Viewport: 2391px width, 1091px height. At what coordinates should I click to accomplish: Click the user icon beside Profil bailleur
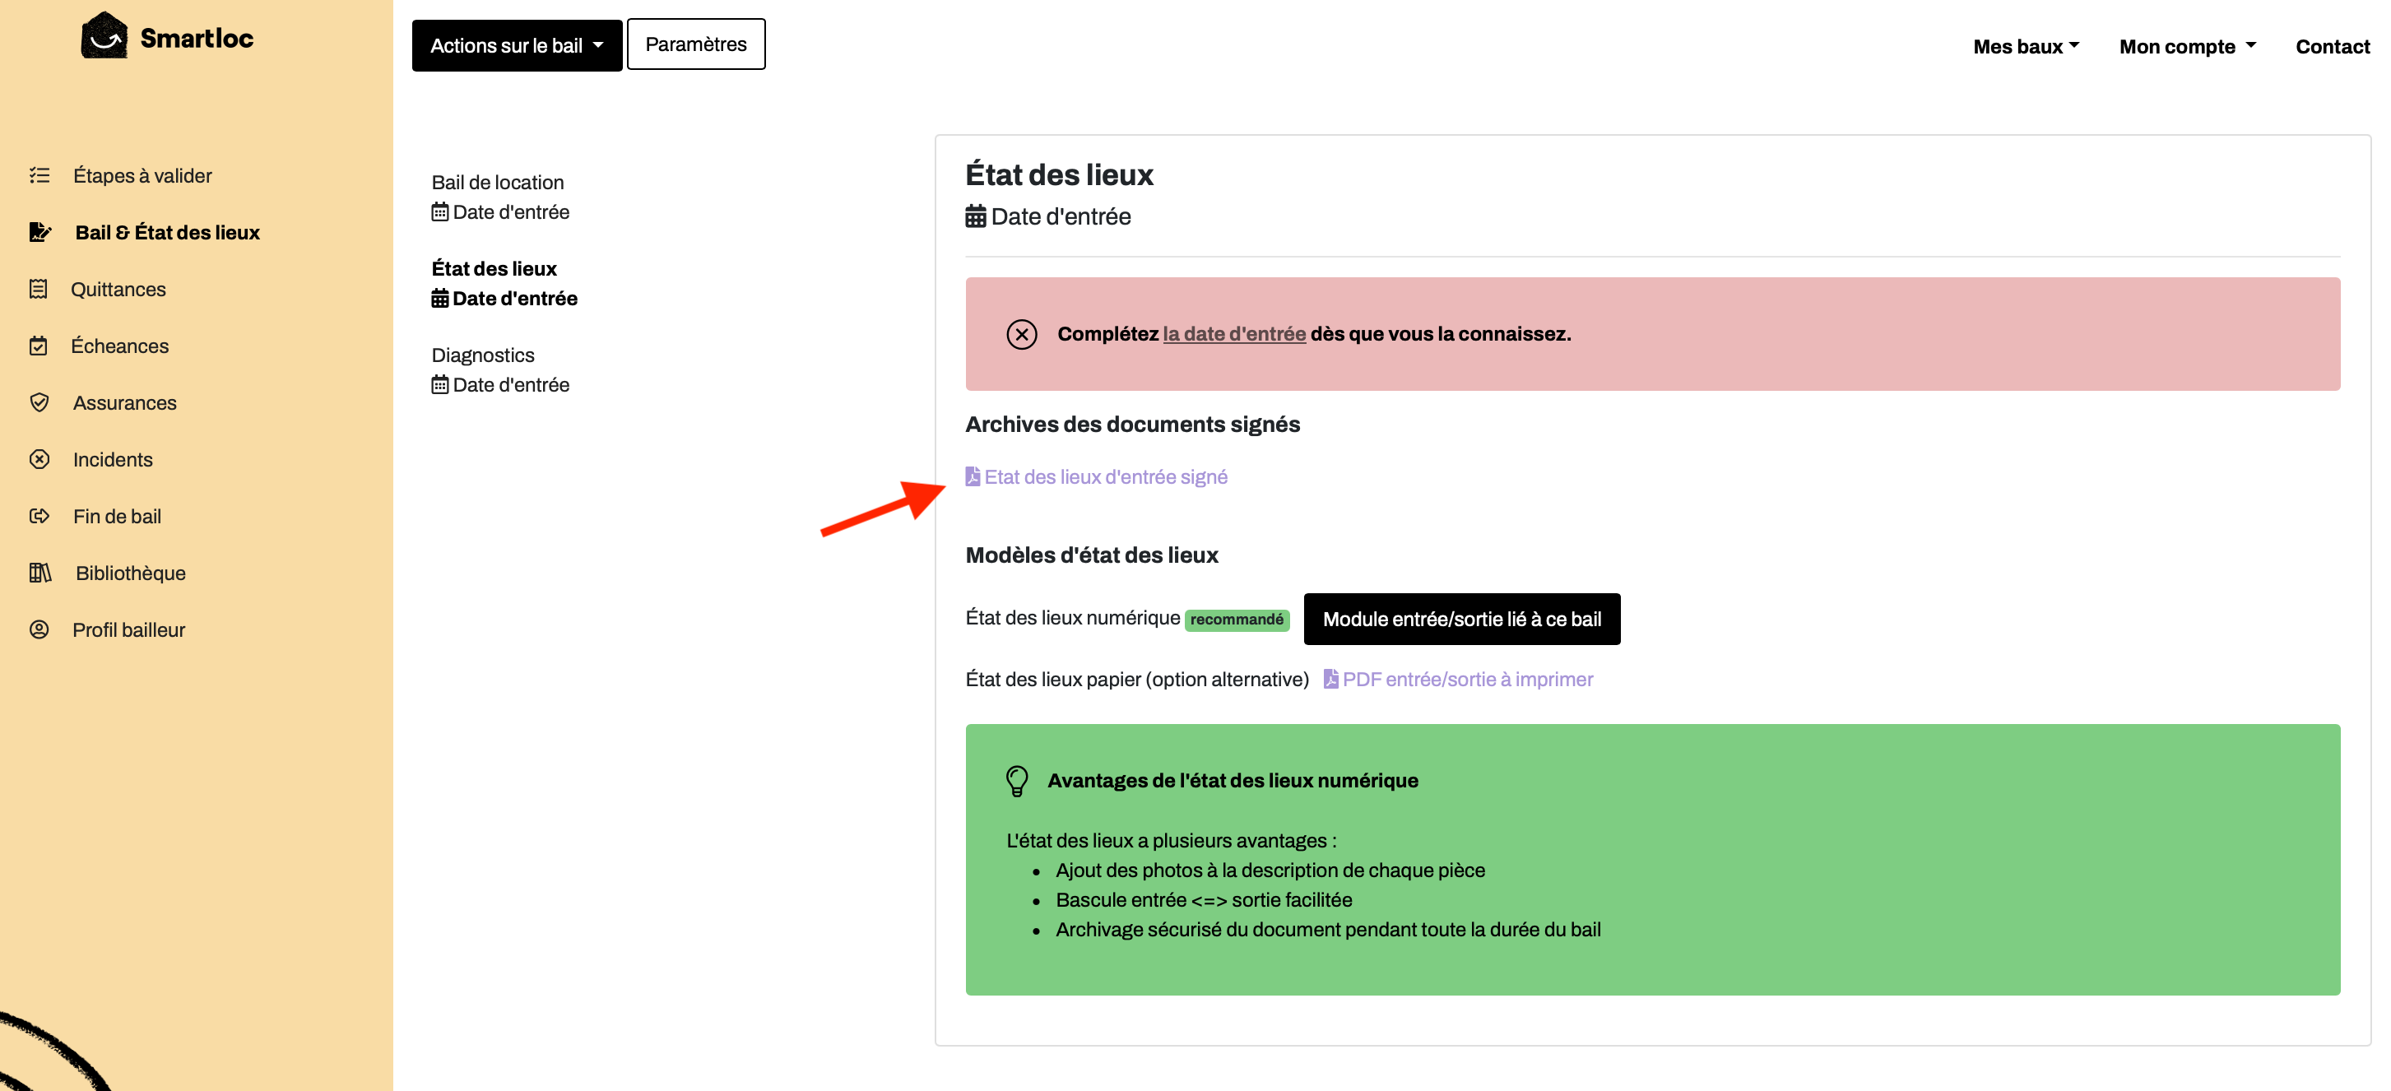coord(39,629)
